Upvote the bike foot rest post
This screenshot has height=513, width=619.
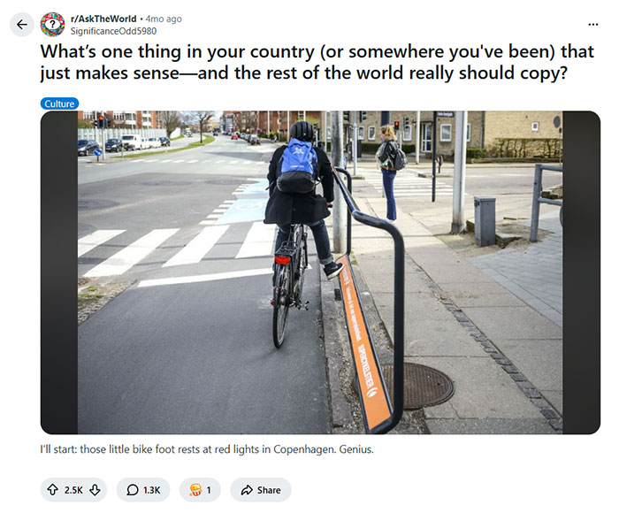point(51,490)
